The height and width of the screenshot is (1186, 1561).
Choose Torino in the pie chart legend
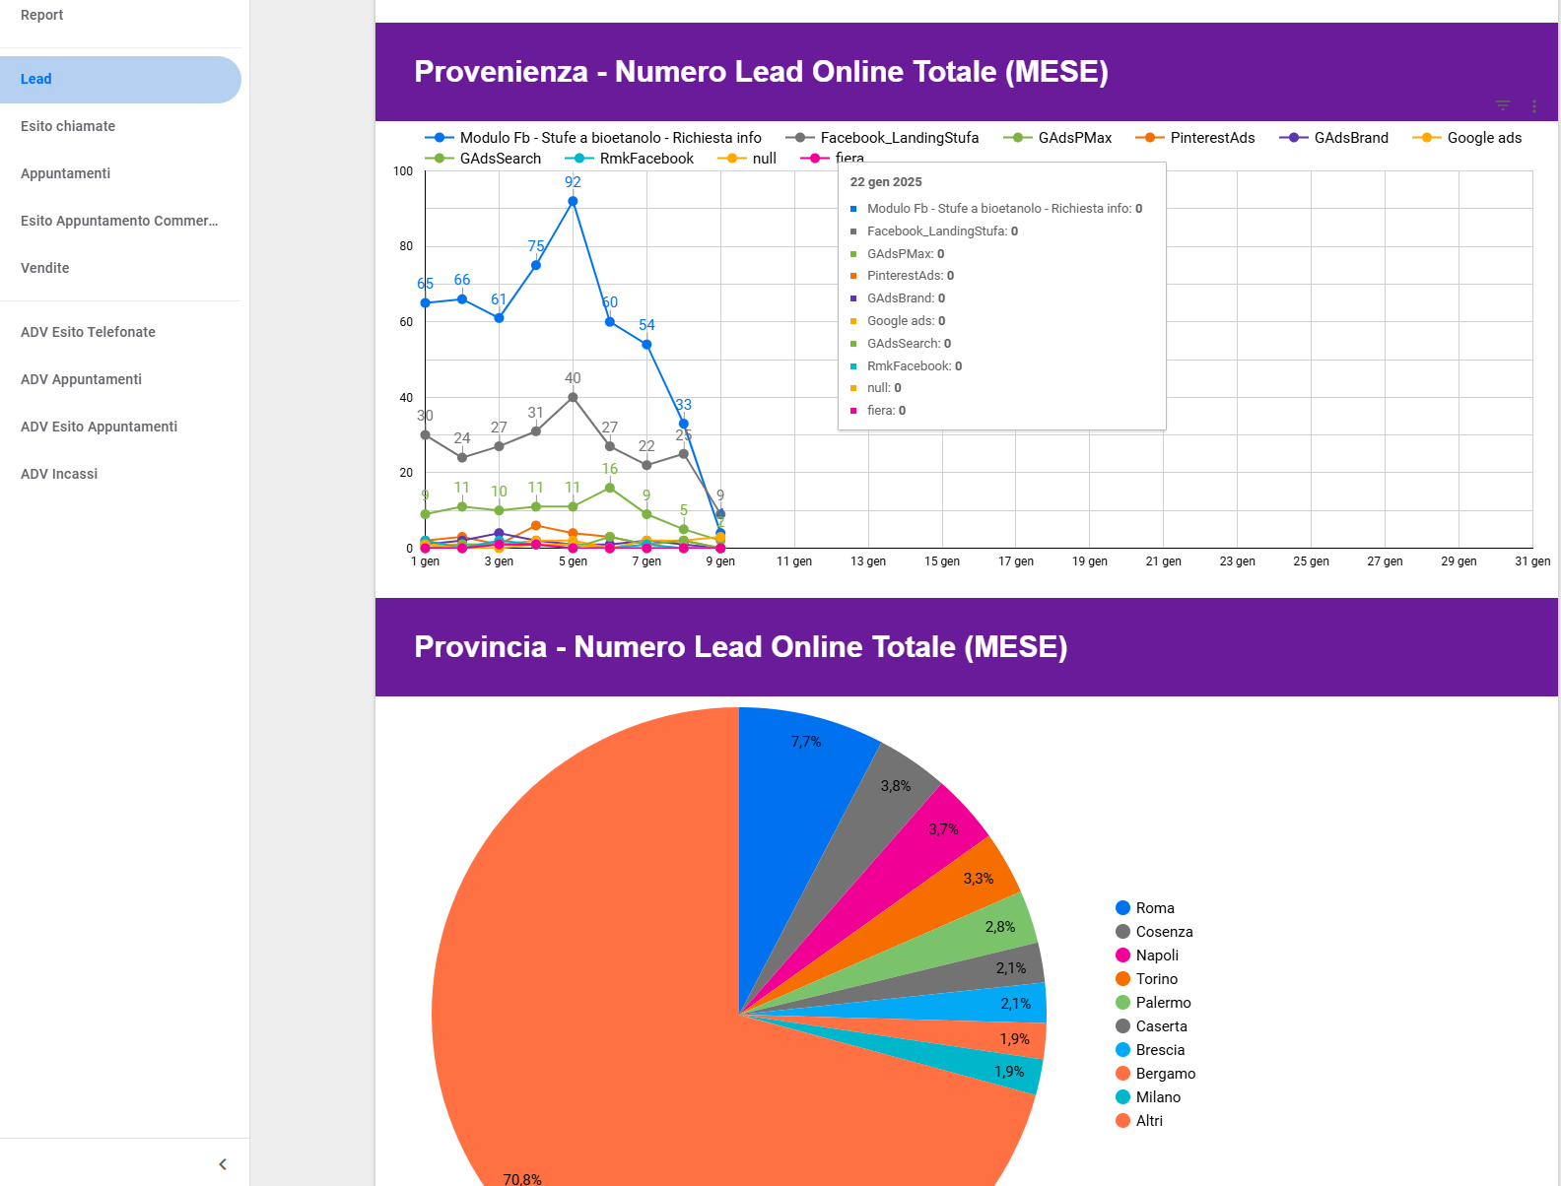click(x=1147, y=979)
